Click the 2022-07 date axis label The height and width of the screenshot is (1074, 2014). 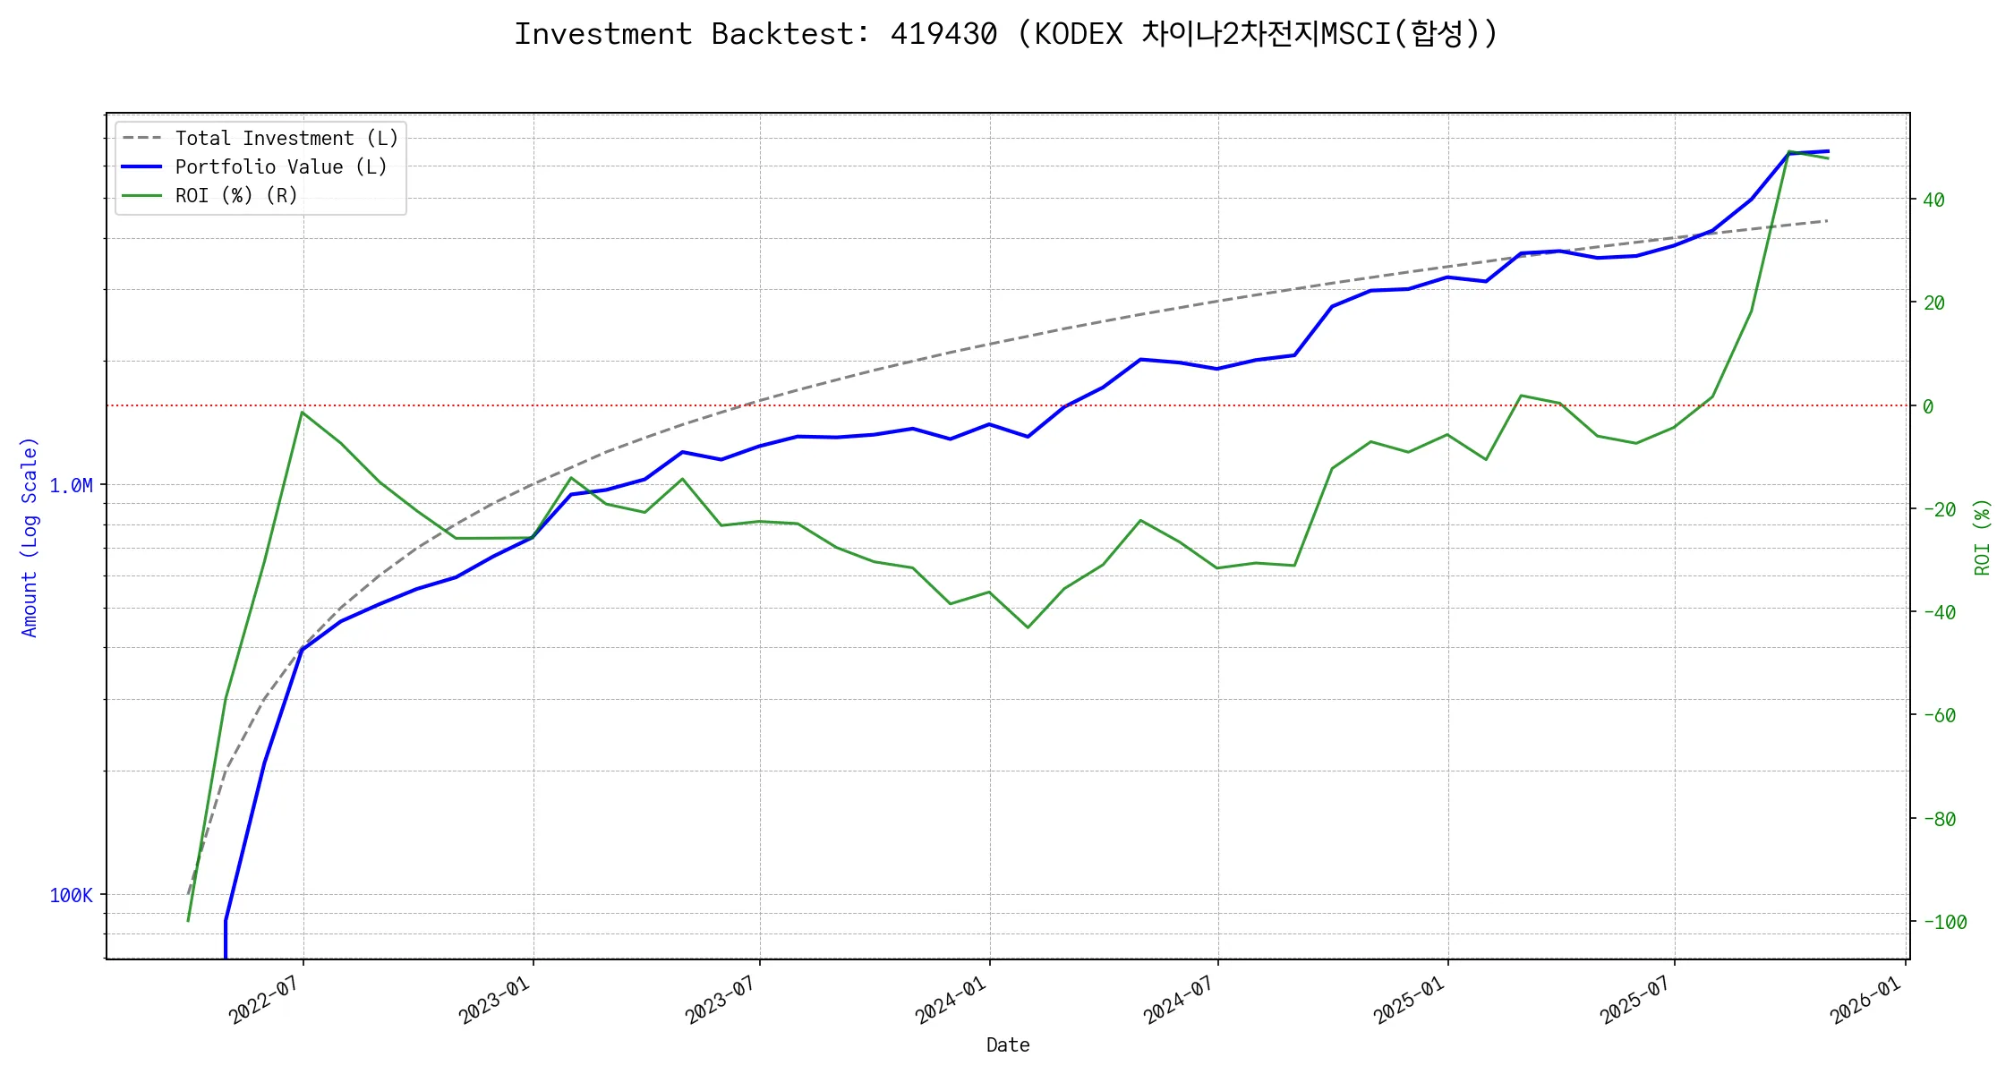click(x=264, y=1000)
